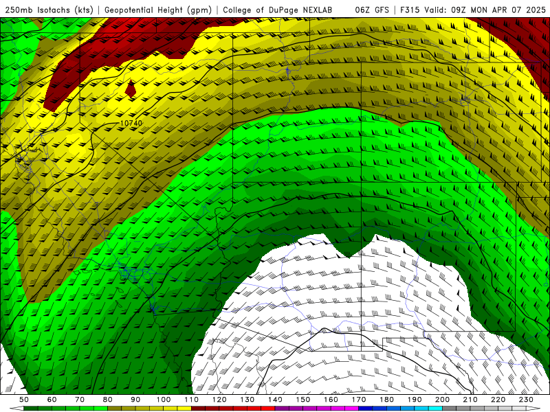The width and height of the screenshot is (550, 412).
Task: Select the dark maroon swatch just after 110
Action: 198,409
